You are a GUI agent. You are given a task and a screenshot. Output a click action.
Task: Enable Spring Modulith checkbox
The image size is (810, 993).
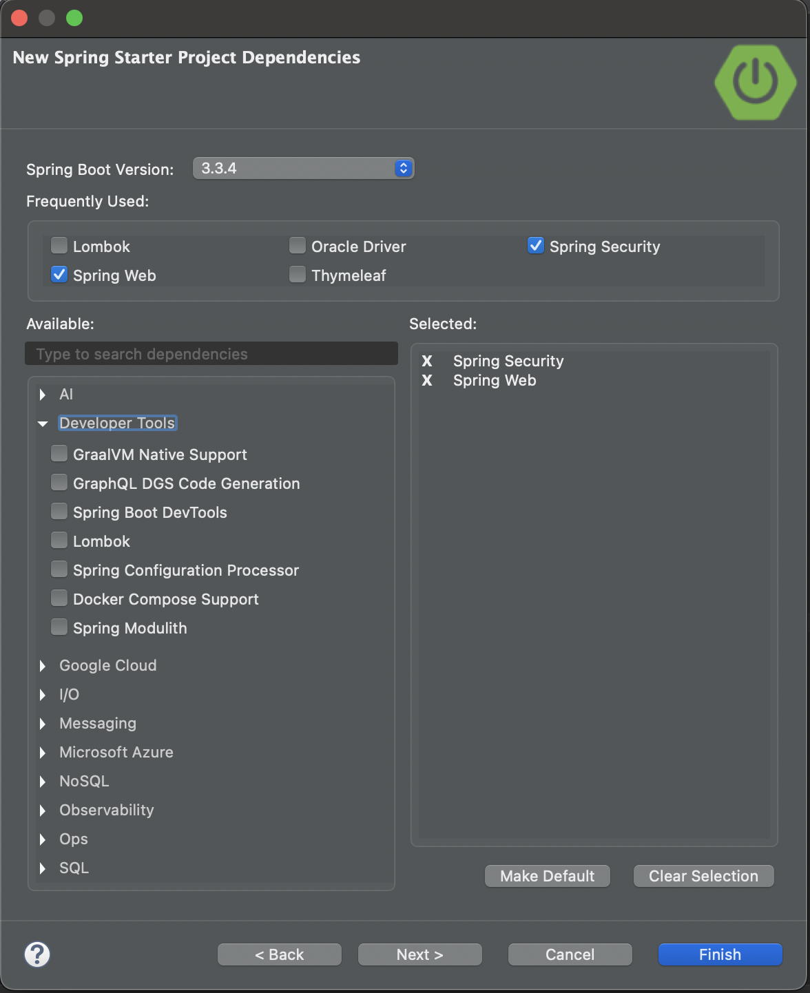click(x=60, y=627)
